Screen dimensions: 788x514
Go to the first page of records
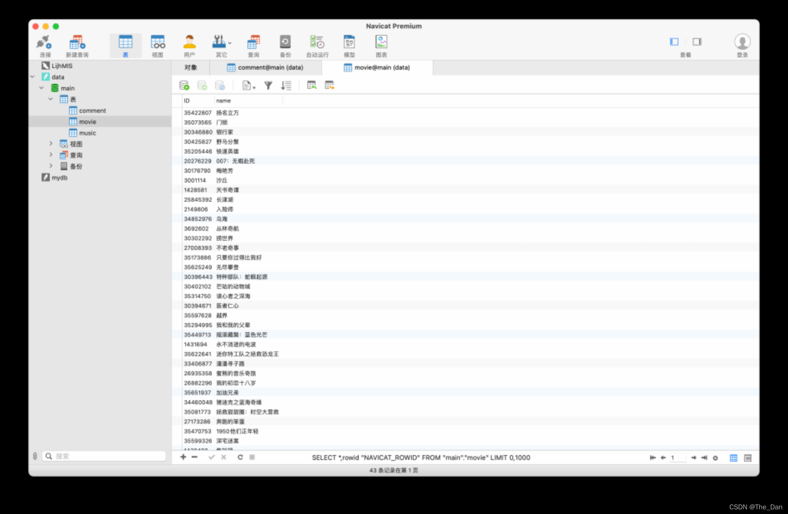[x=653, y=458]
